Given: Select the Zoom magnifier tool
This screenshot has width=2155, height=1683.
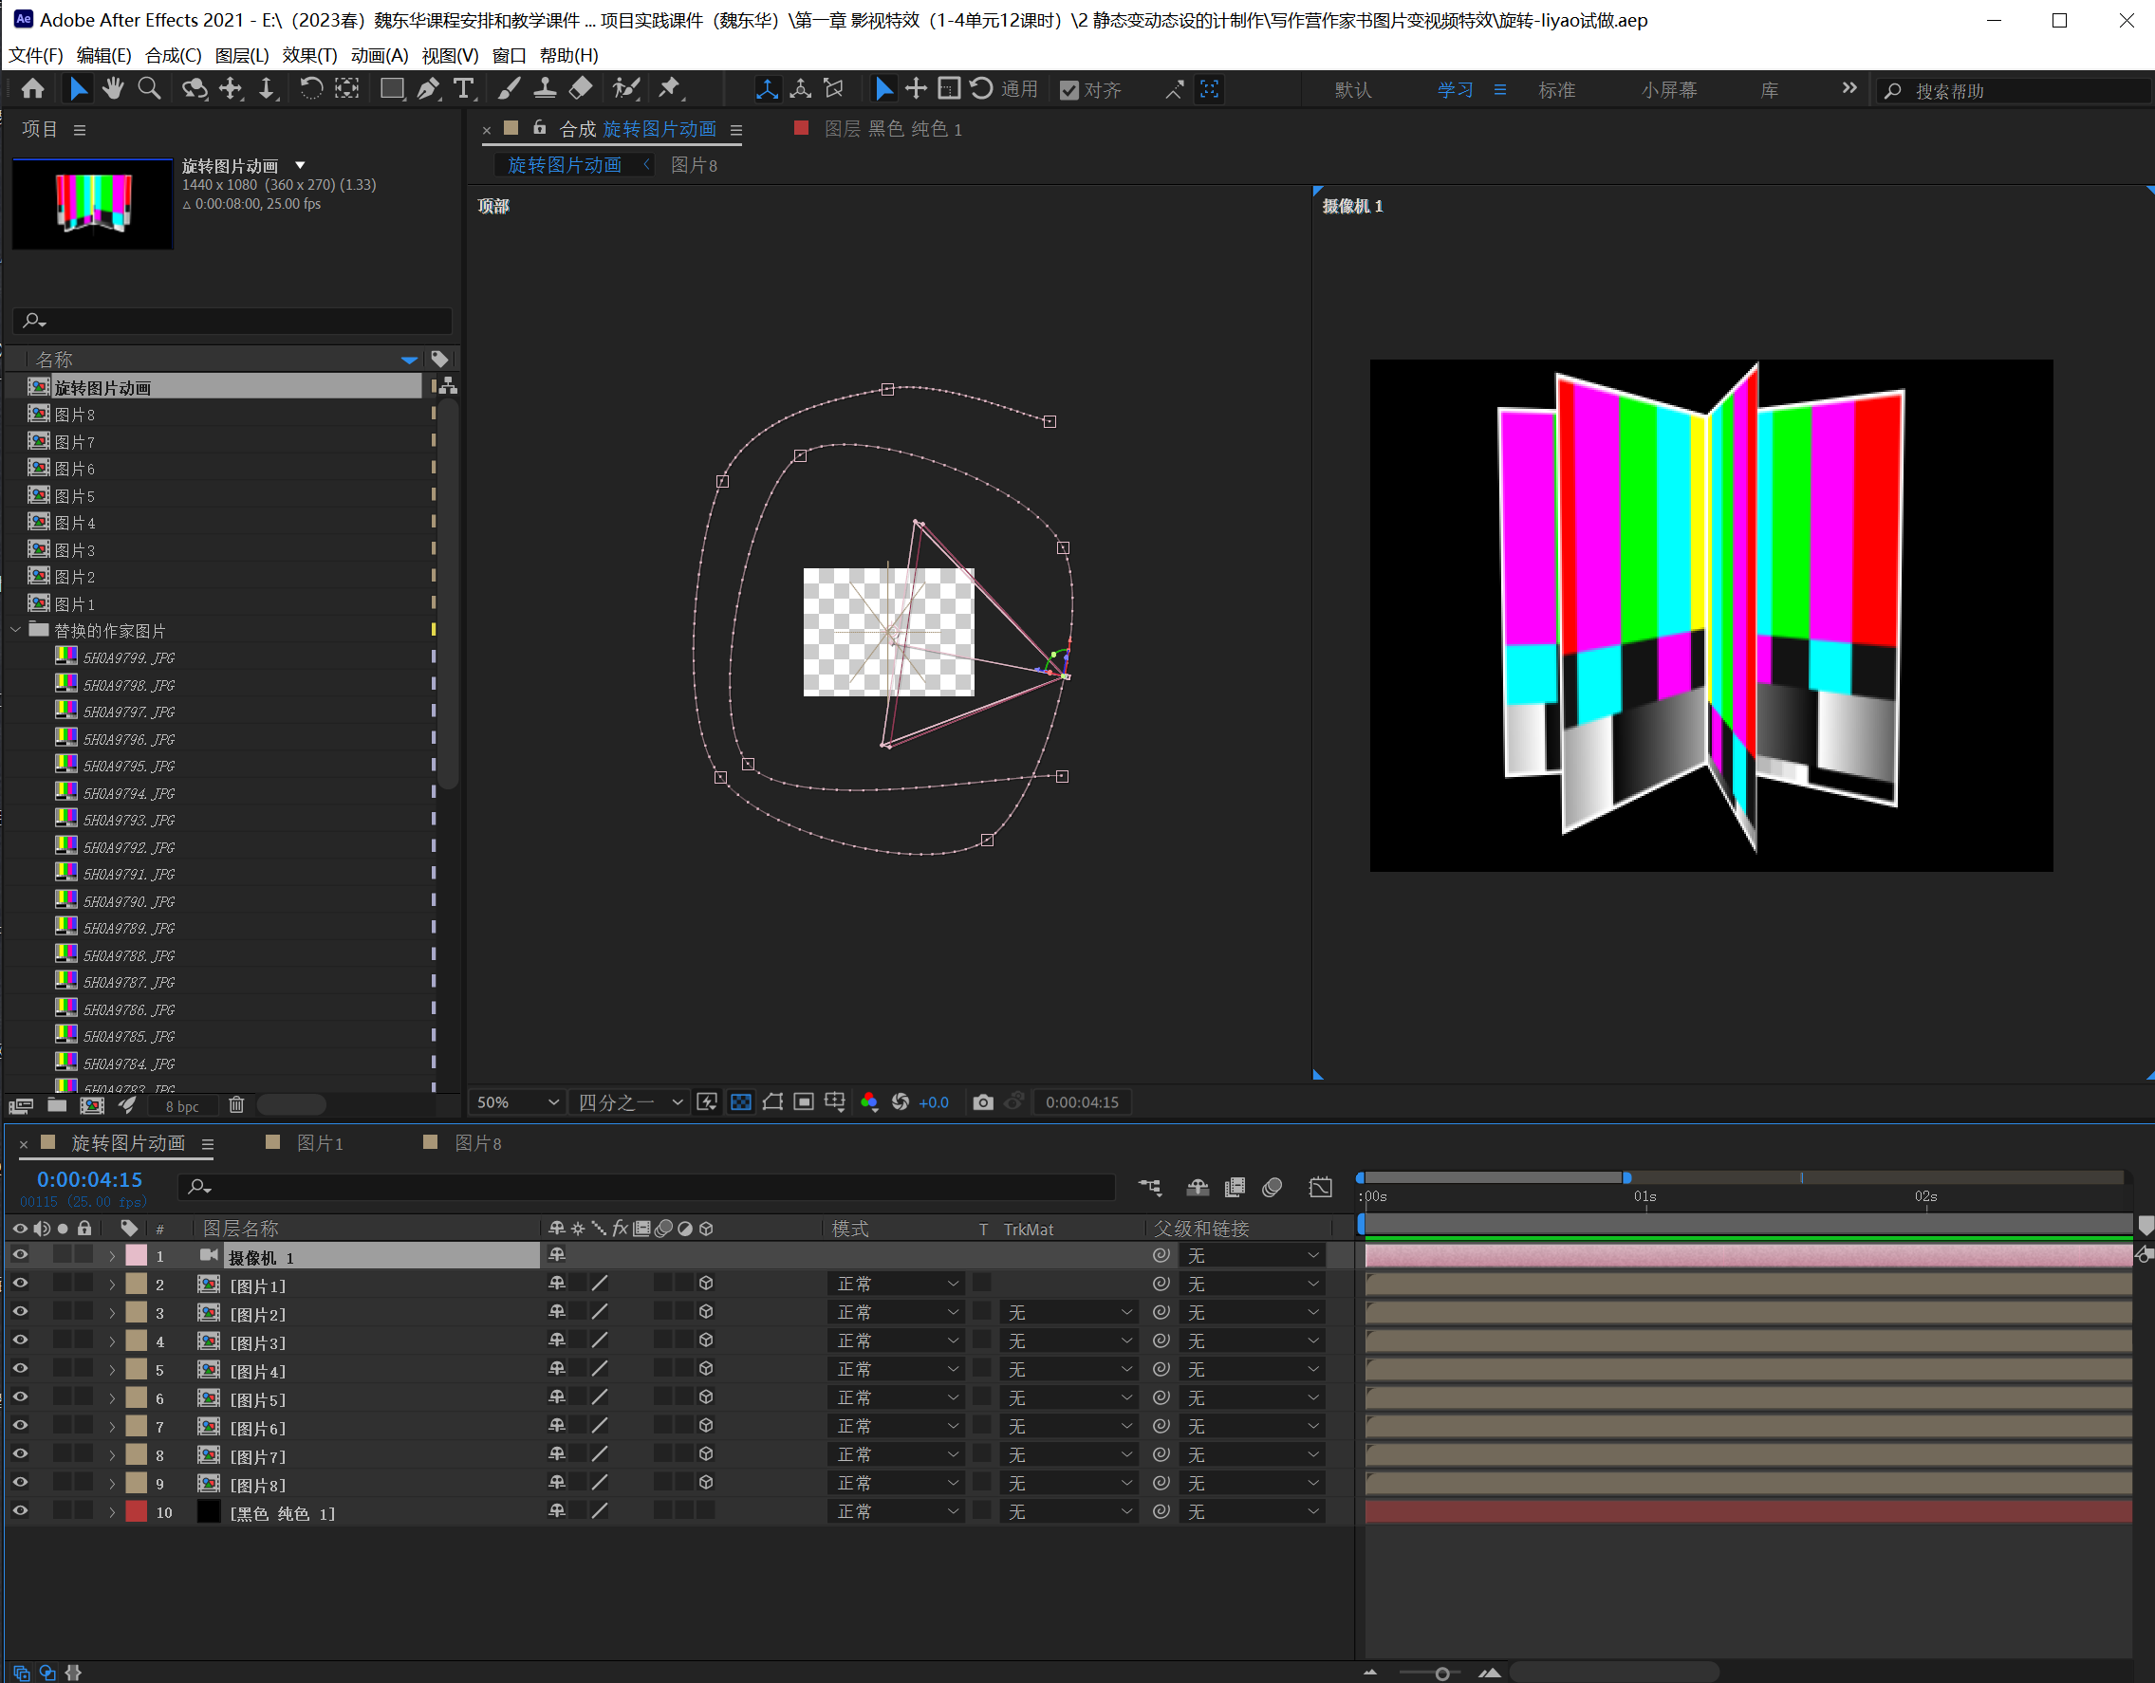Looking at the screenshot, I should 149,89.
